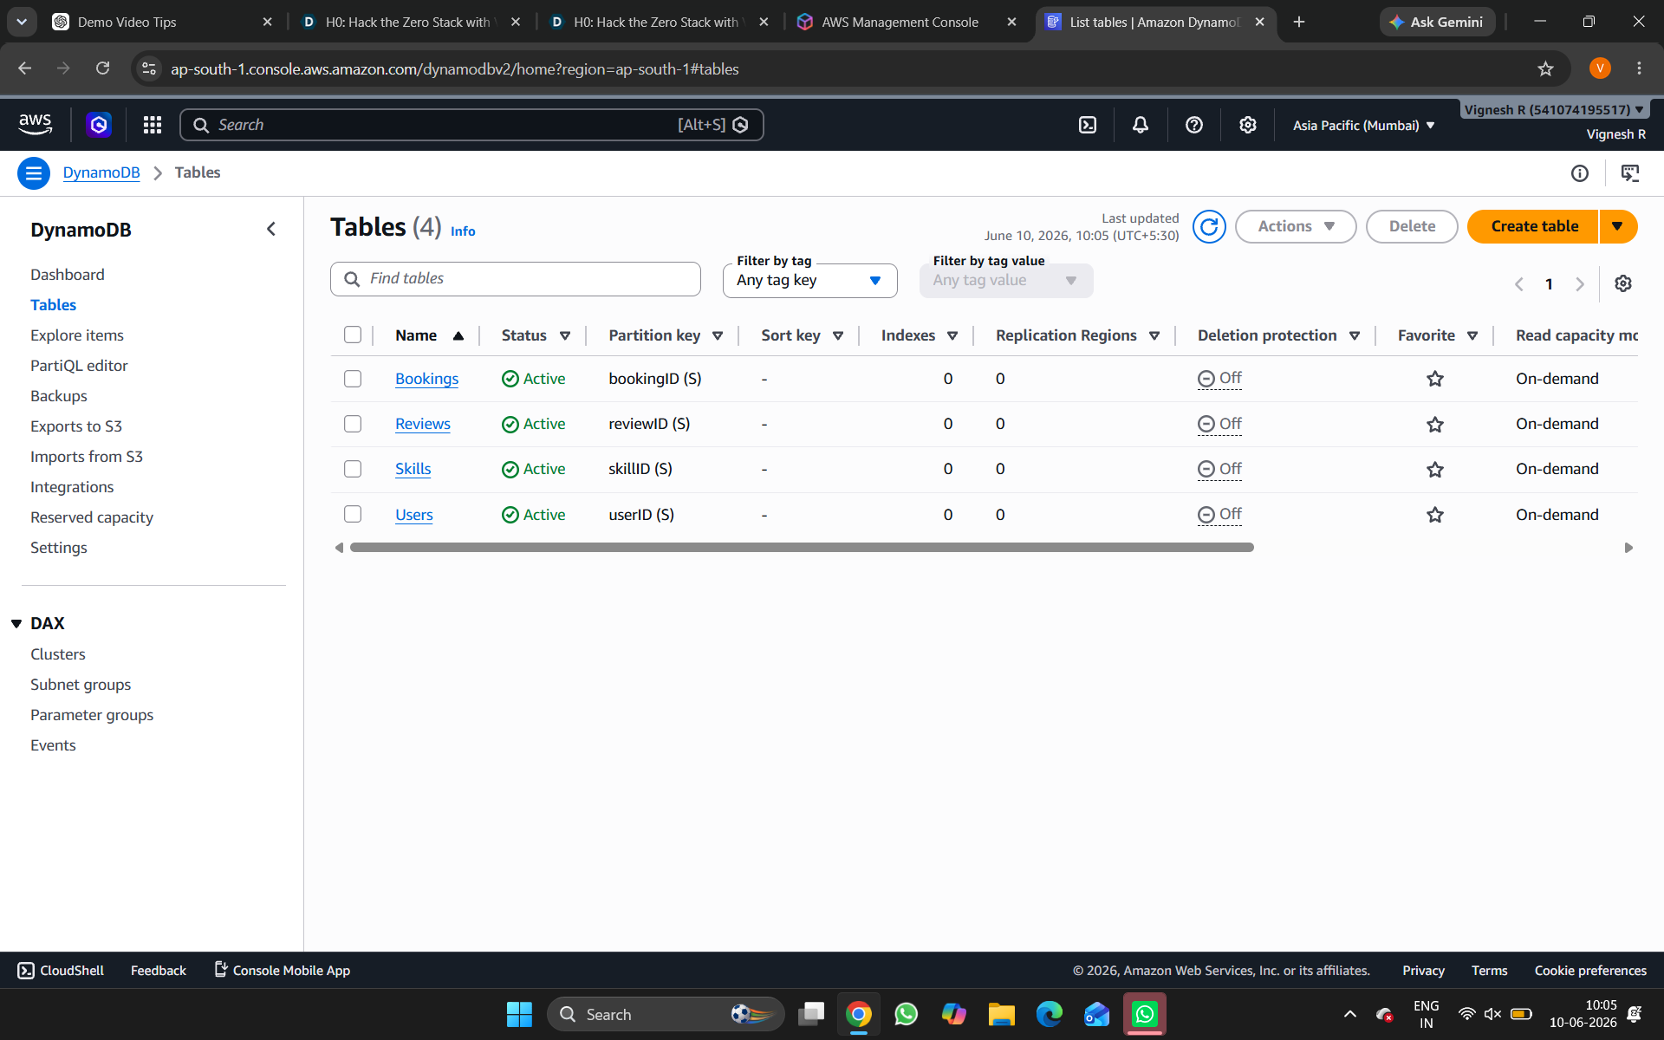Click the Create table button
Image resolution: width=1664 pixels, height=1040 pixels.
point(1534,227)
